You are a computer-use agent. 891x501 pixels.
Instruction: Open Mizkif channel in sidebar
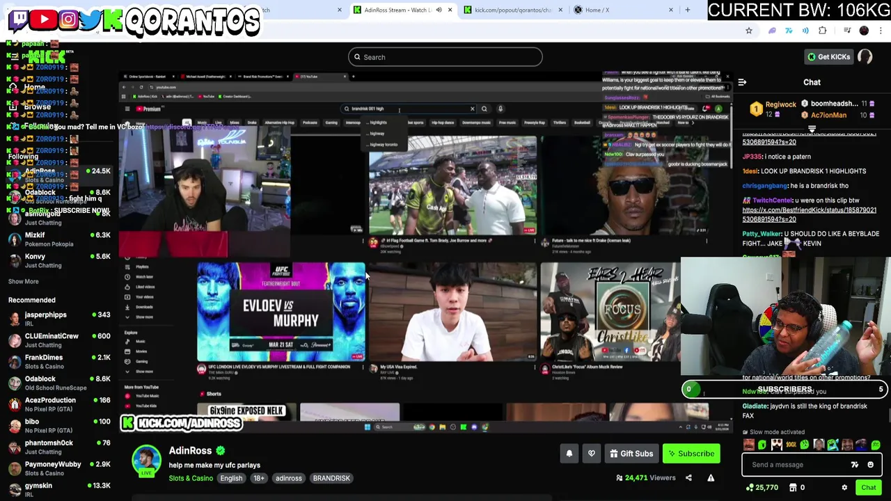[59, 239]
